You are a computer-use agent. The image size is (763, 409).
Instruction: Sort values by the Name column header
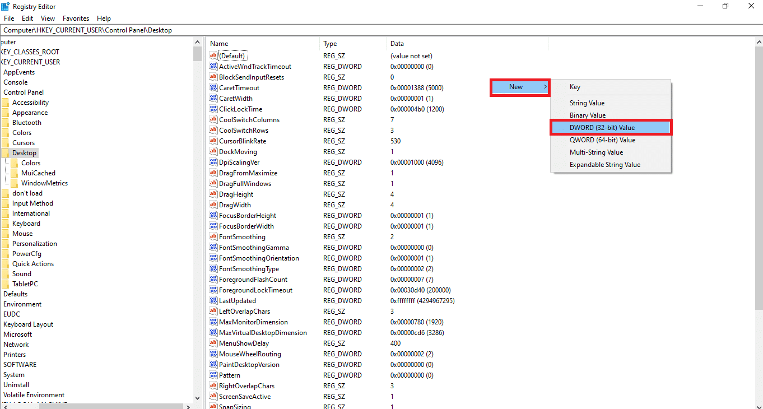[x=219, y=44]
